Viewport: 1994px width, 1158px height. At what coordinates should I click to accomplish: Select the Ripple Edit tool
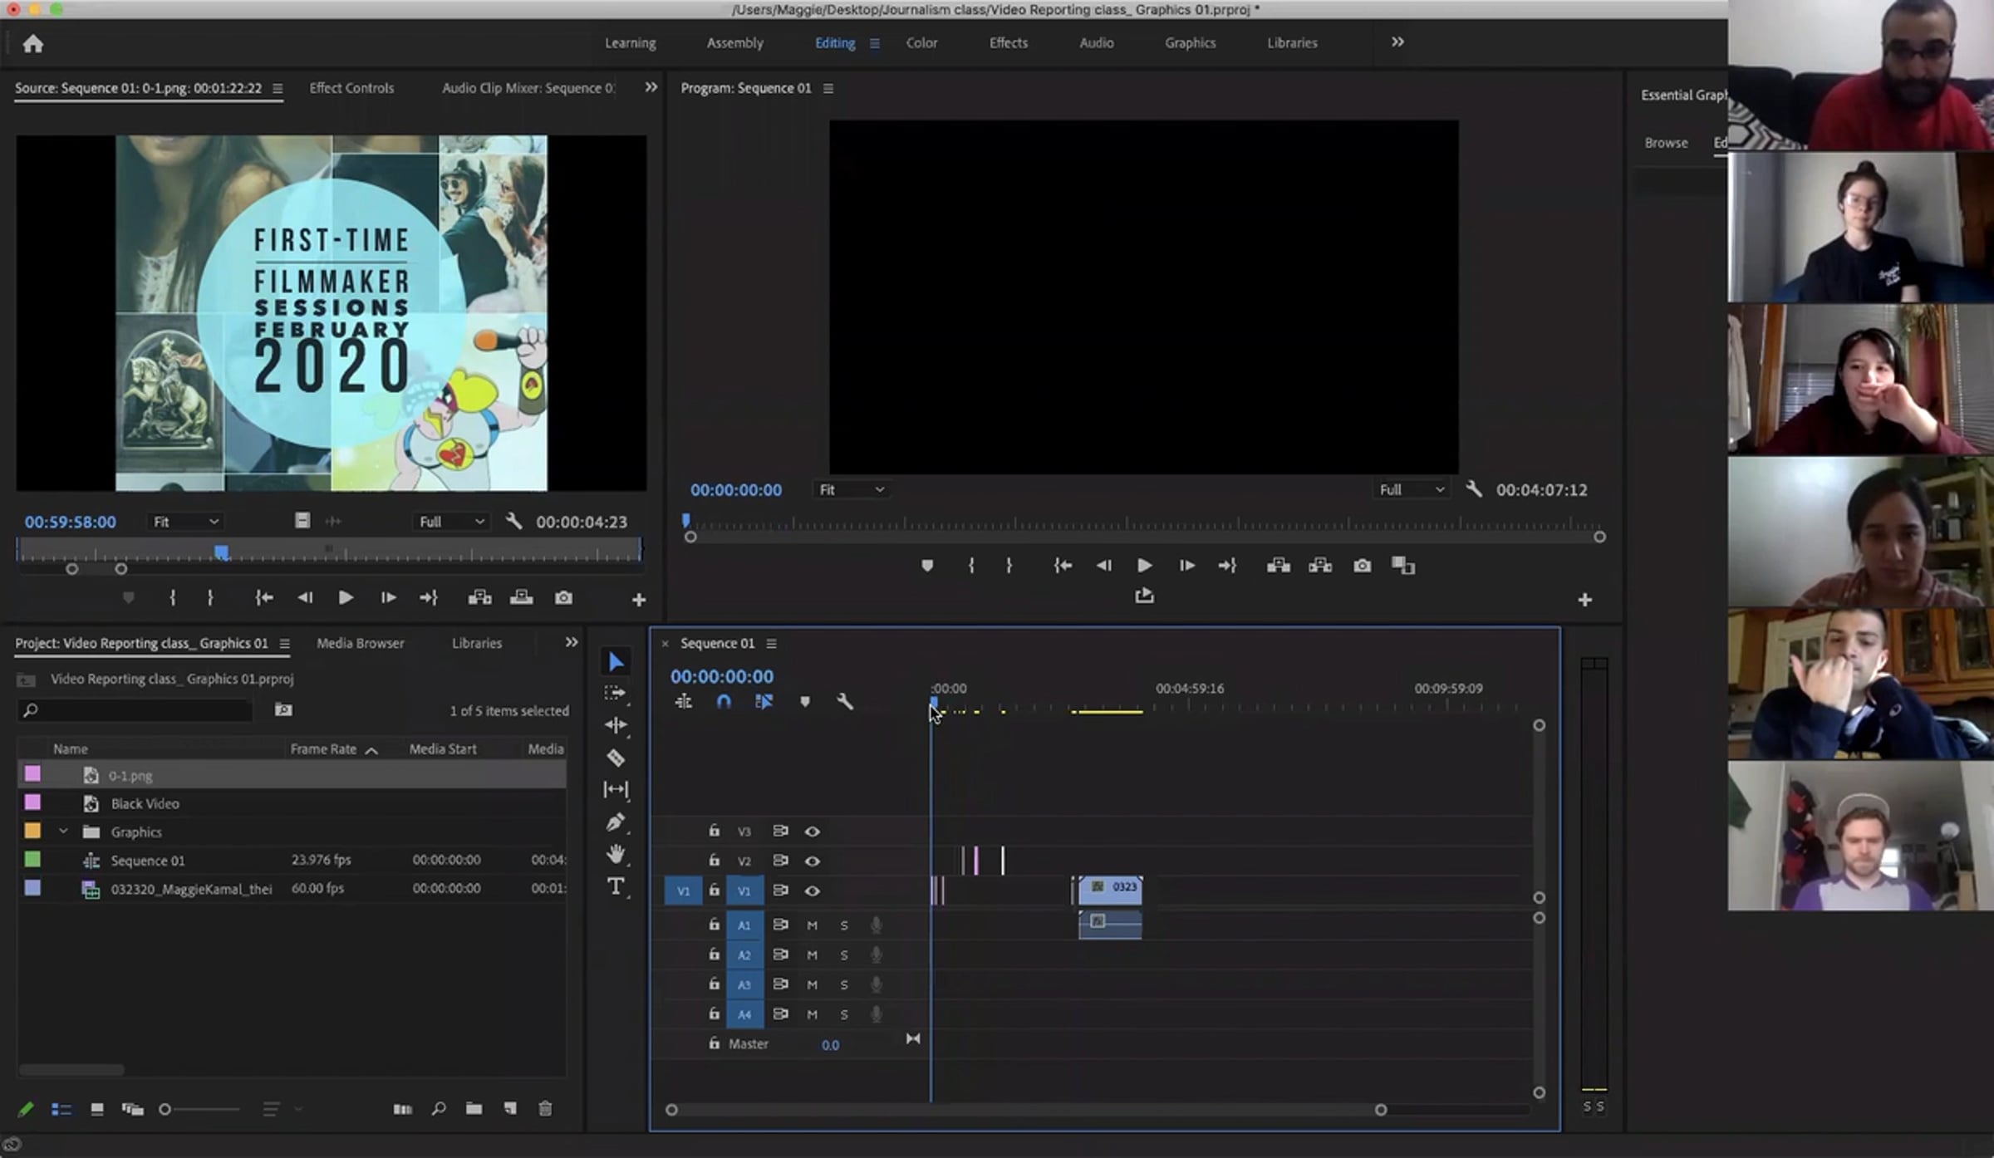pos(616,725)
